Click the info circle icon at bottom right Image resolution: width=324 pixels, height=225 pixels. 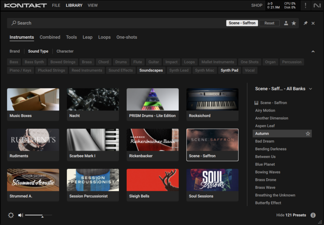(313, 215)
